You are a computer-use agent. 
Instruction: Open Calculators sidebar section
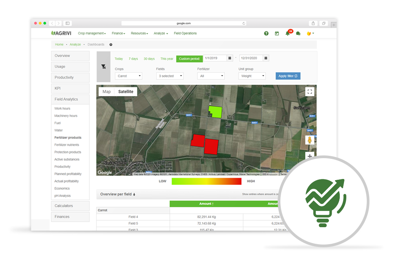click(x=70, y=206)
